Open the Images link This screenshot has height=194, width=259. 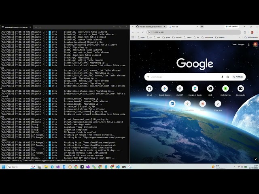(241, 44)
